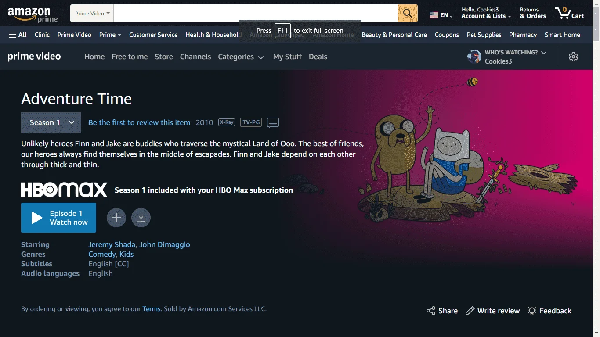Open Prime Video in top navigation

[74, 35]
